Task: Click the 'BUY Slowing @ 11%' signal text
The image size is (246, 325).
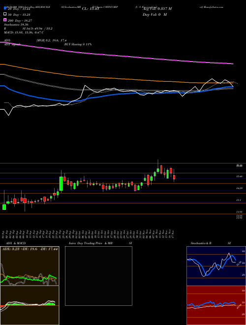Action: (78, 44)
